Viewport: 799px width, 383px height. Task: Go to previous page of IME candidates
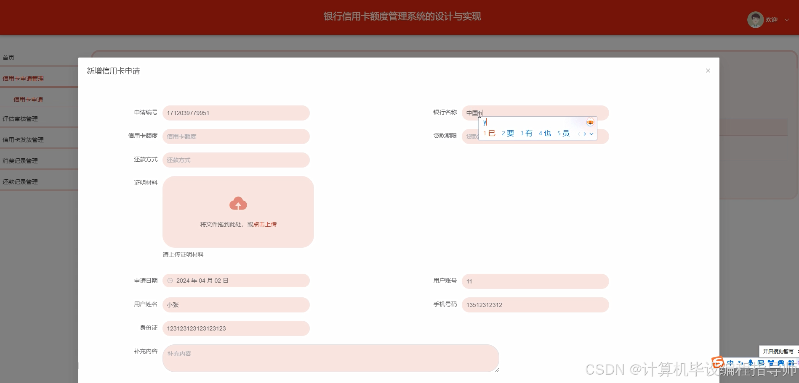[x=579, y=134]
